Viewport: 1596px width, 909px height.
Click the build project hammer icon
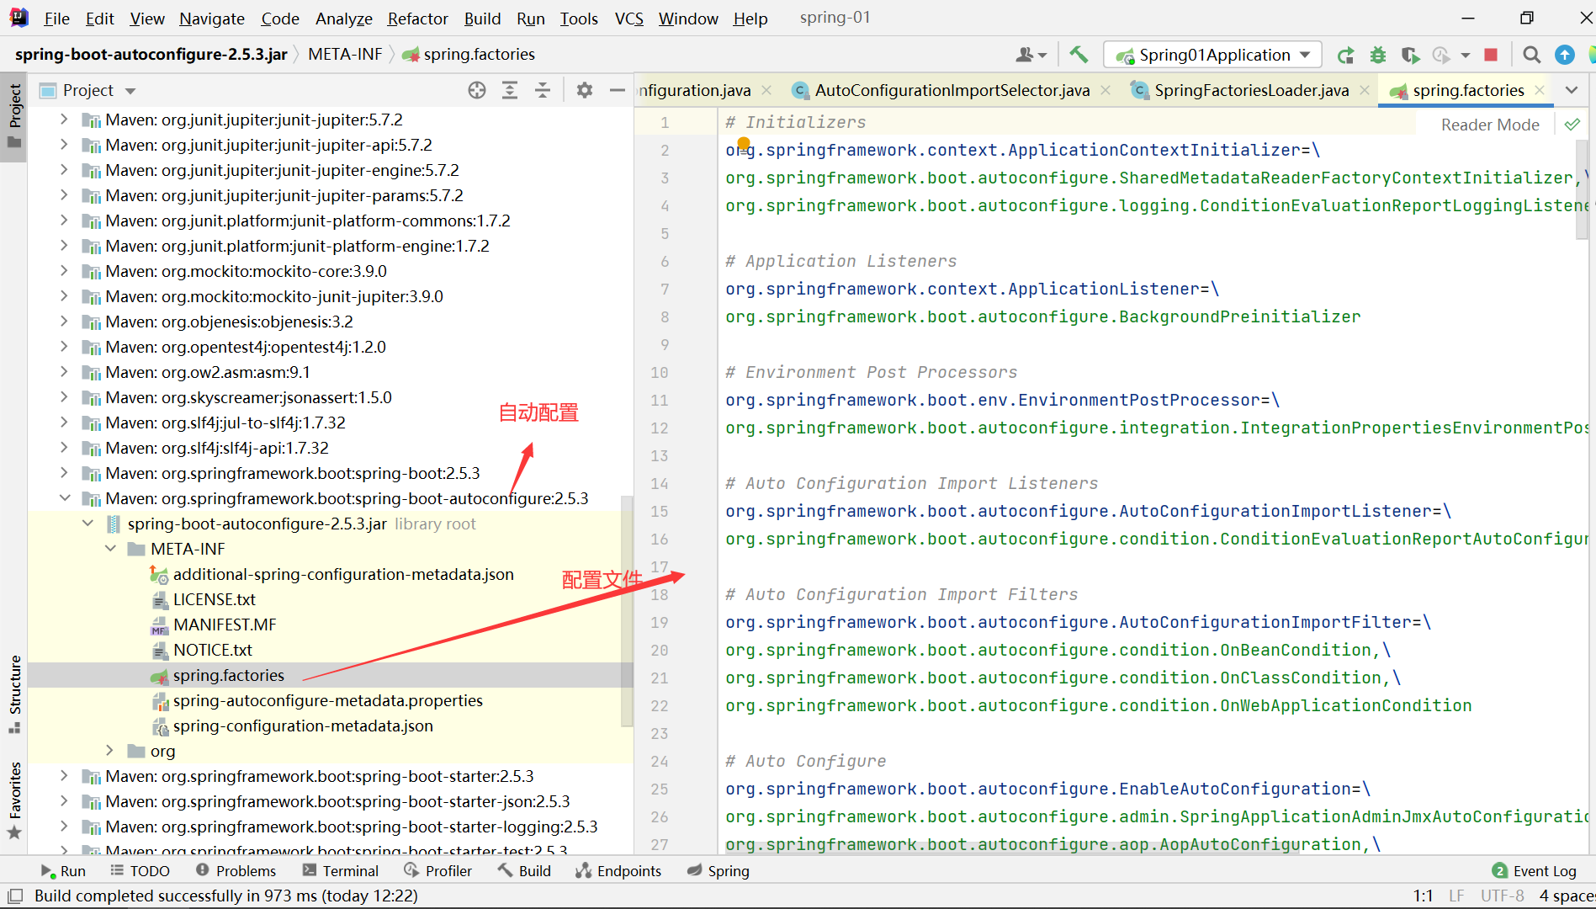pyautogui.click(x=1079, y=55)
